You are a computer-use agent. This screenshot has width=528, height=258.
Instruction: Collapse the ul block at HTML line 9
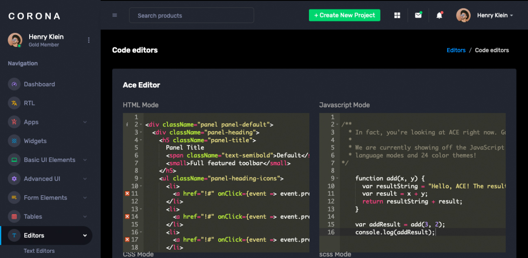tap(141, 178)
